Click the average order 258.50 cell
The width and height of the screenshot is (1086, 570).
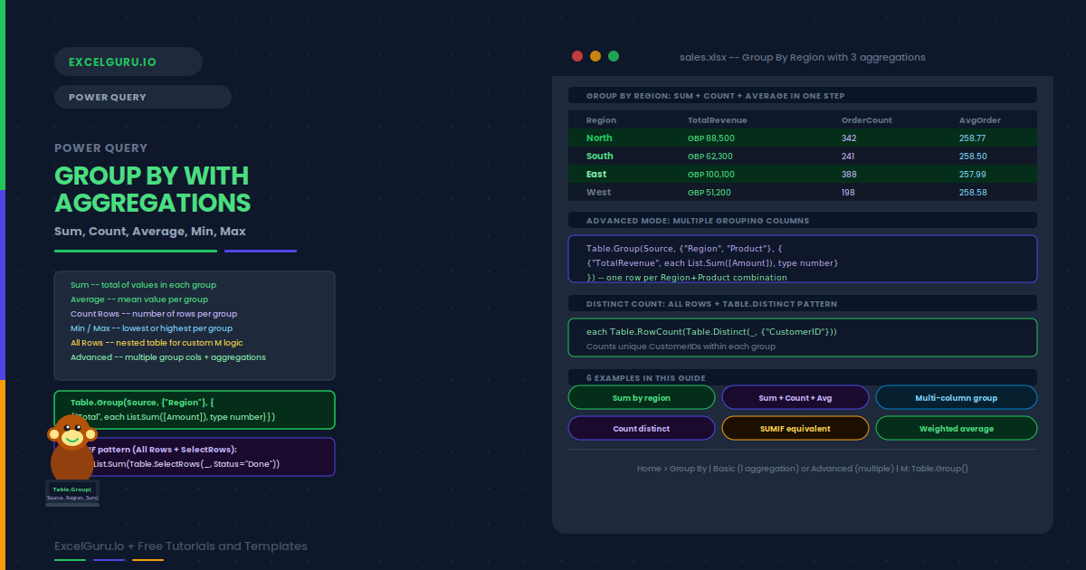973,156
